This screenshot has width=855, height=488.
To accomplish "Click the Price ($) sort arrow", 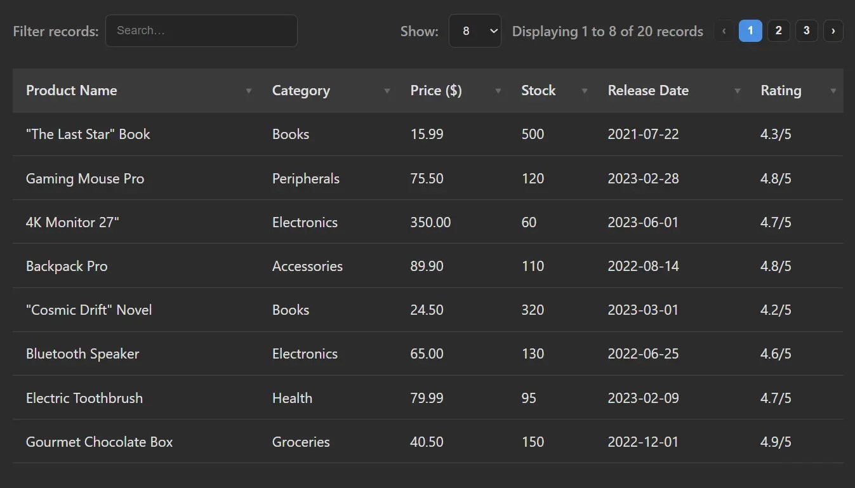I will pyautogui.click(x=498, y=91).
